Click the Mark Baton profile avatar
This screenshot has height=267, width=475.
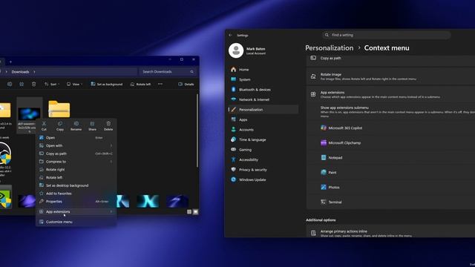pos(236,50)
